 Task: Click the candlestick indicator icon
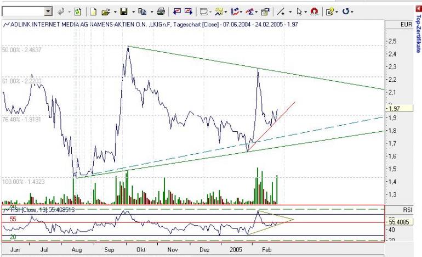pos(235,12)
